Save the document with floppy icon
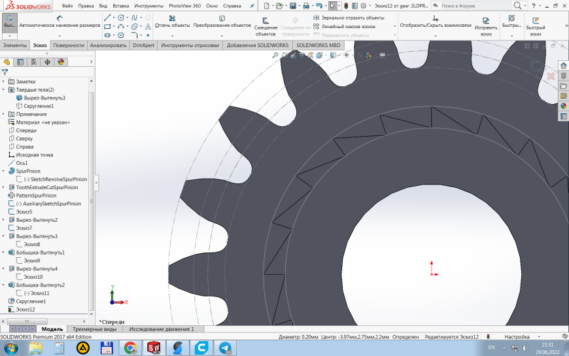Viewport: 569px width, 356px height. point(292,6)
